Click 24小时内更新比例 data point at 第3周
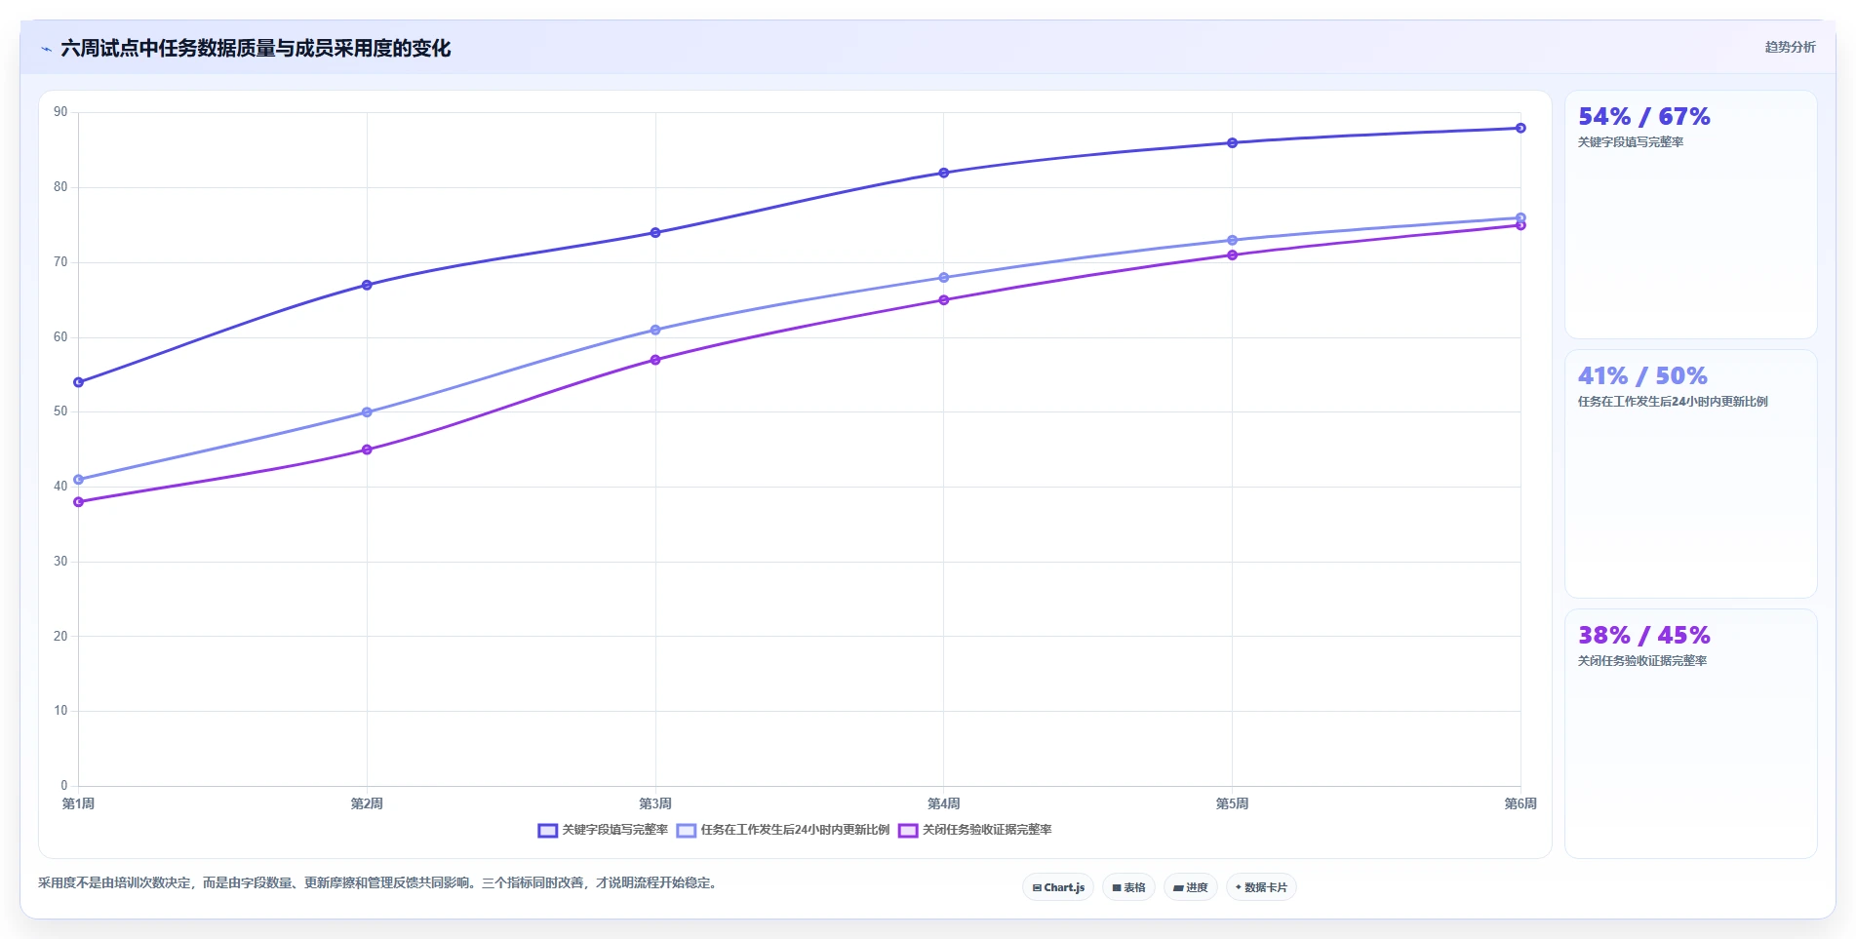 click(655, 330)
